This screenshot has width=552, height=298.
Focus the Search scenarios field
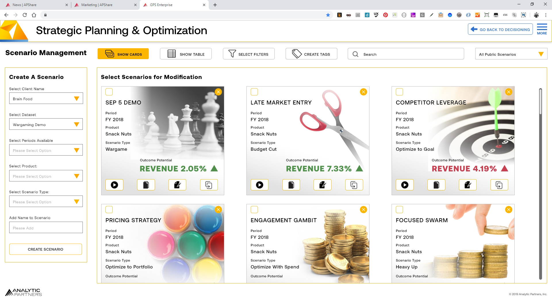click(x=406, y=54)
